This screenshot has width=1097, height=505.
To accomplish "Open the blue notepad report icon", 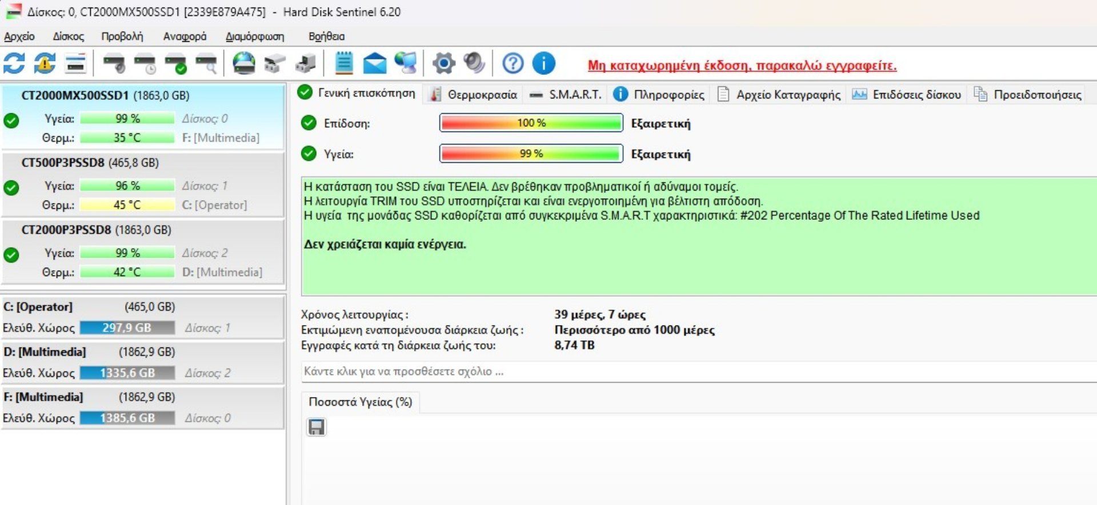I will pyautogui.click(x=344, y=63).
